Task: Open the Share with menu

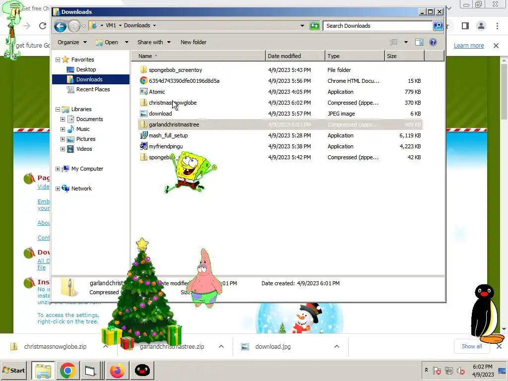Action: tap(154, 42)
